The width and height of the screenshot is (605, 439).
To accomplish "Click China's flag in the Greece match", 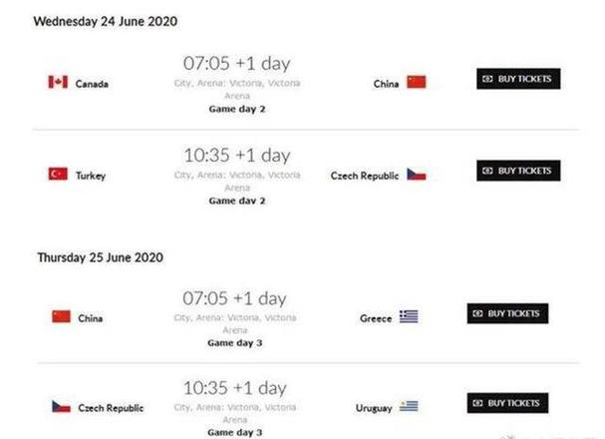I will coord(61,317).
